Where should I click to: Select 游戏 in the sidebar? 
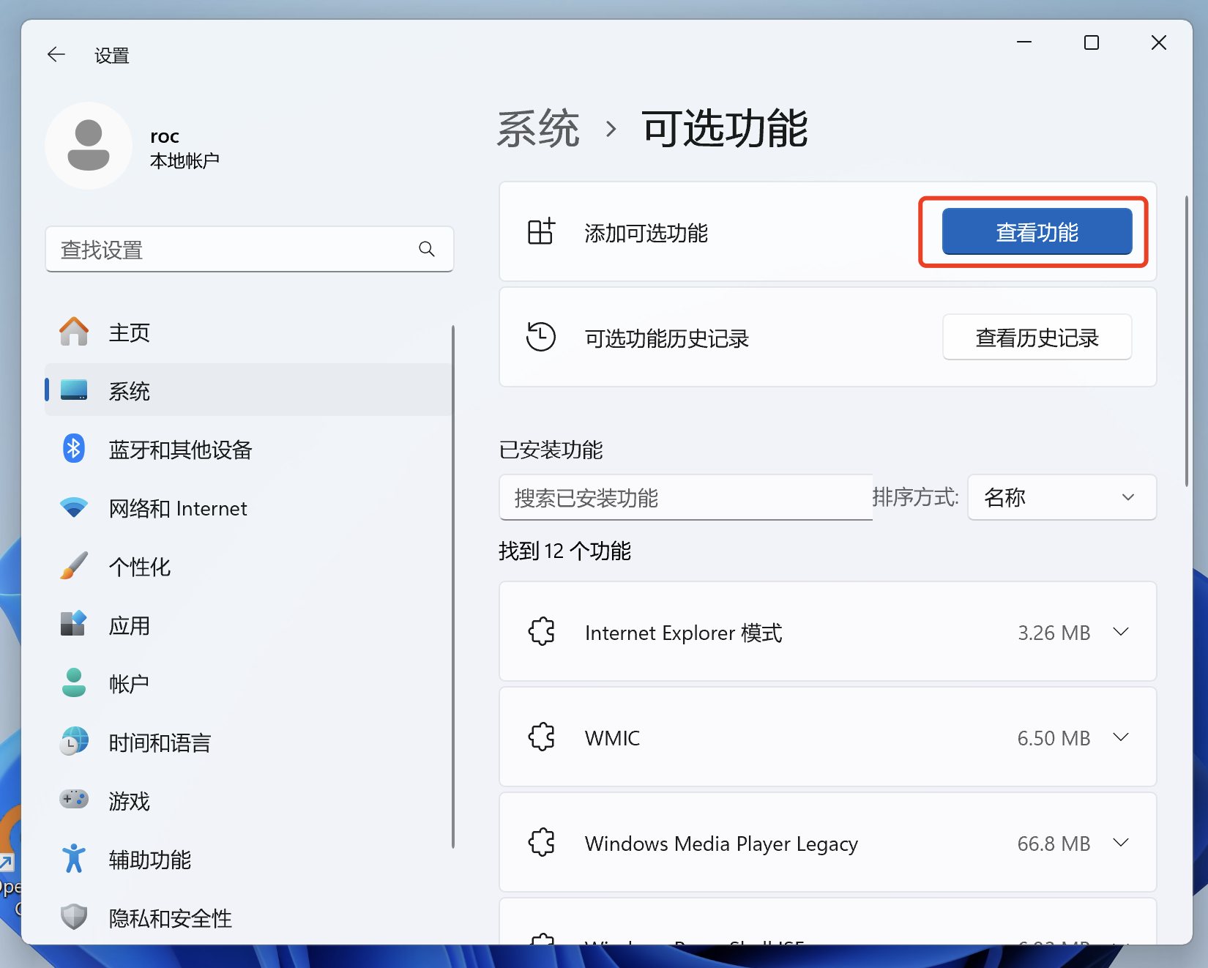[249, 800]
